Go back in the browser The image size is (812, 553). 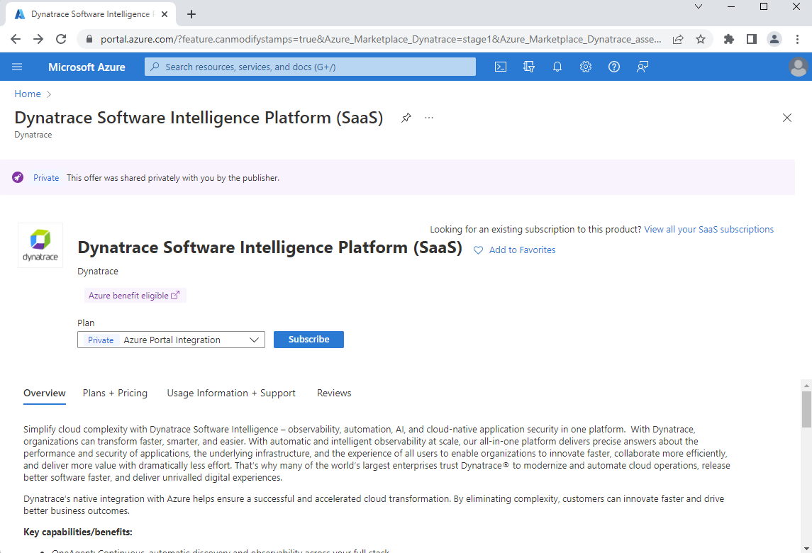(16, 39)
